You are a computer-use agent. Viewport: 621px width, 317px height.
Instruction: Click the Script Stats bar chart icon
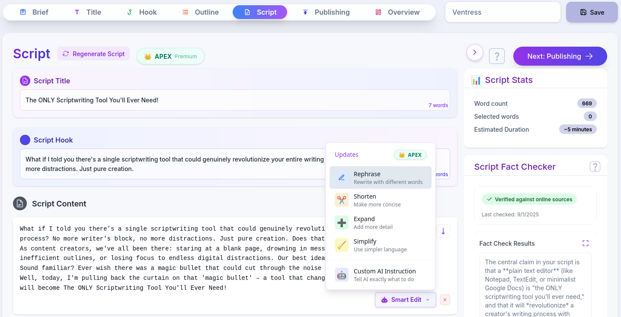tap(476, 80)
